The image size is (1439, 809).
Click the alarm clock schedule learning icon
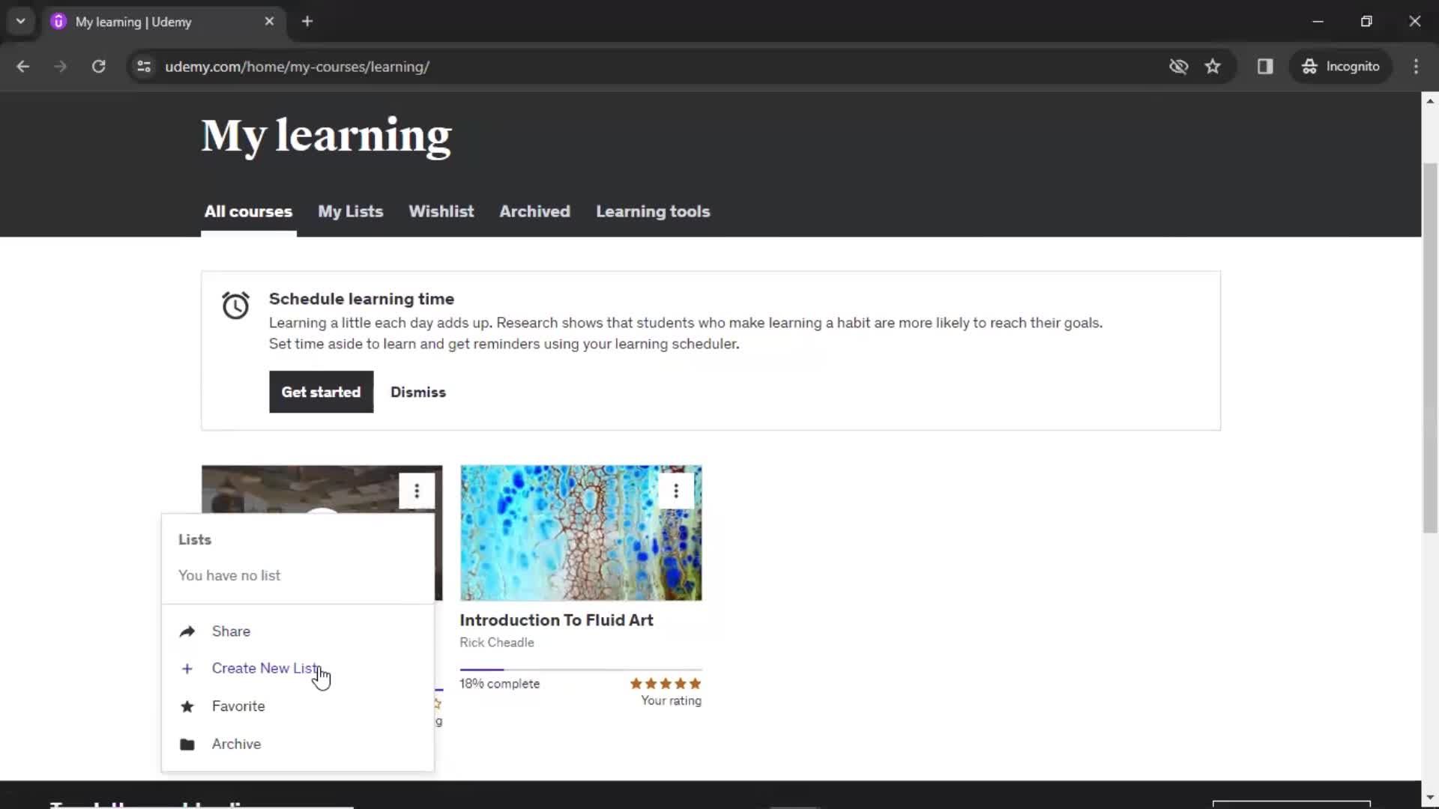point(235,303)
